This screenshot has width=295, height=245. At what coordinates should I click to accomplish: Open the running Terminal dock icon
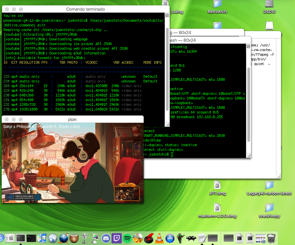pyautogui.click(x=21, y=238)
